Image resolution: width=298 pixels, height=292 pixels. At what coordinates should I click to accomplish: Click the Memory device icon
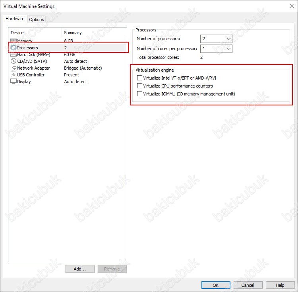13,41
